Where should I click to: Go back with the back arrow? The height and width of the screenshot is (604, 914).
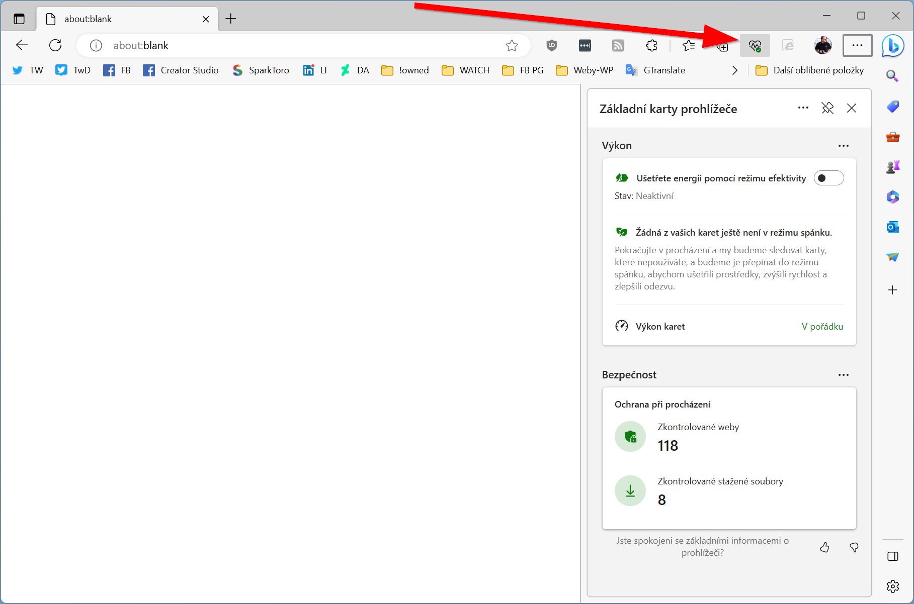point(22,45)
